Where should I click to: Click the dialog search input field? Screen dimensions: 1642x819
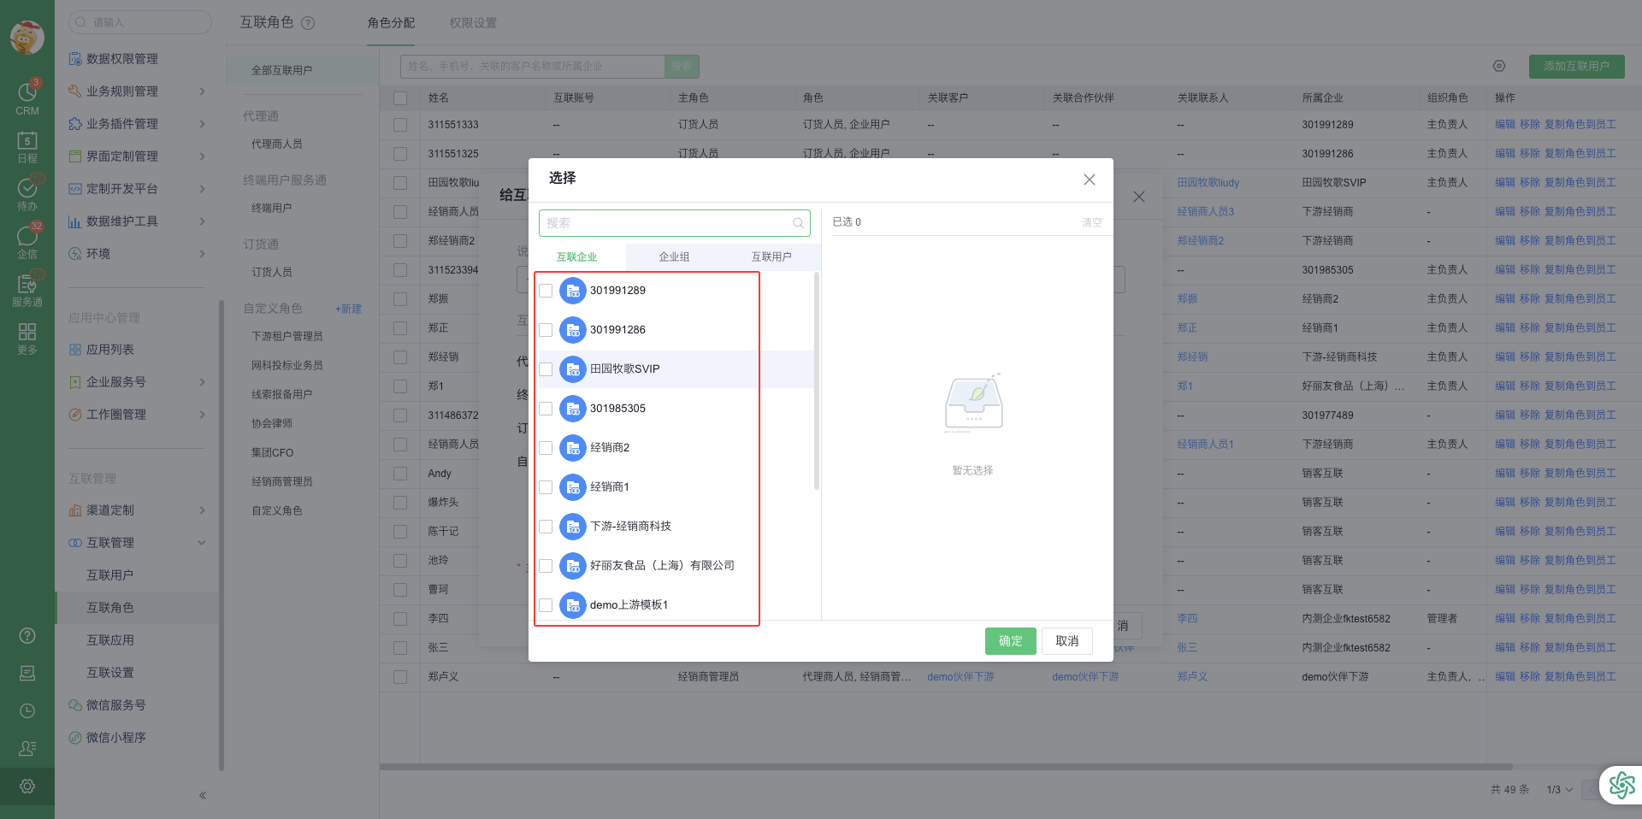(x=674, y=223)
